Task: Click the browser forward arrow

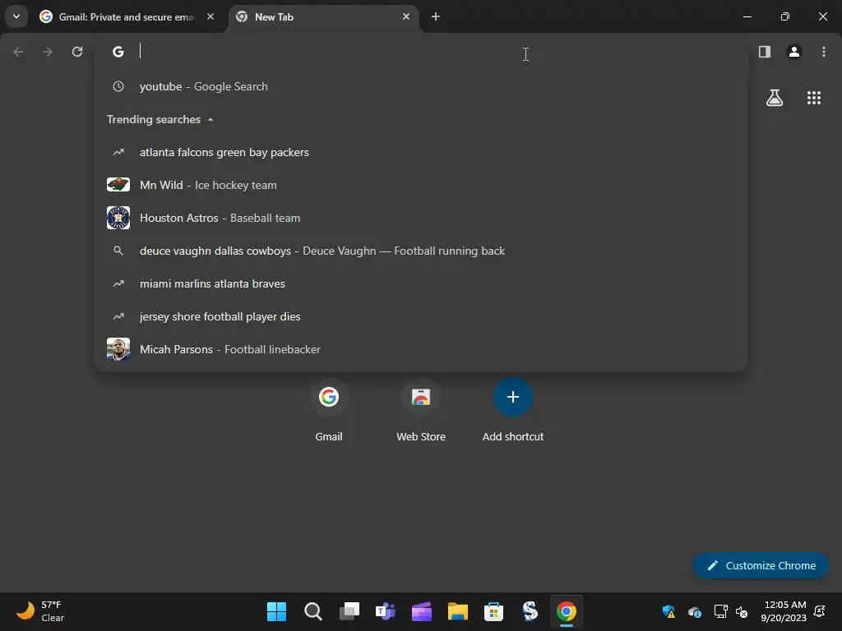Action: point(48,52)
